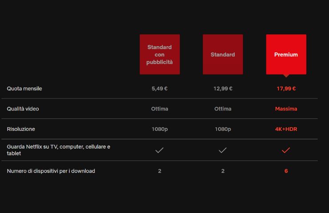Click Numero di dispositivi per i download

51,171
